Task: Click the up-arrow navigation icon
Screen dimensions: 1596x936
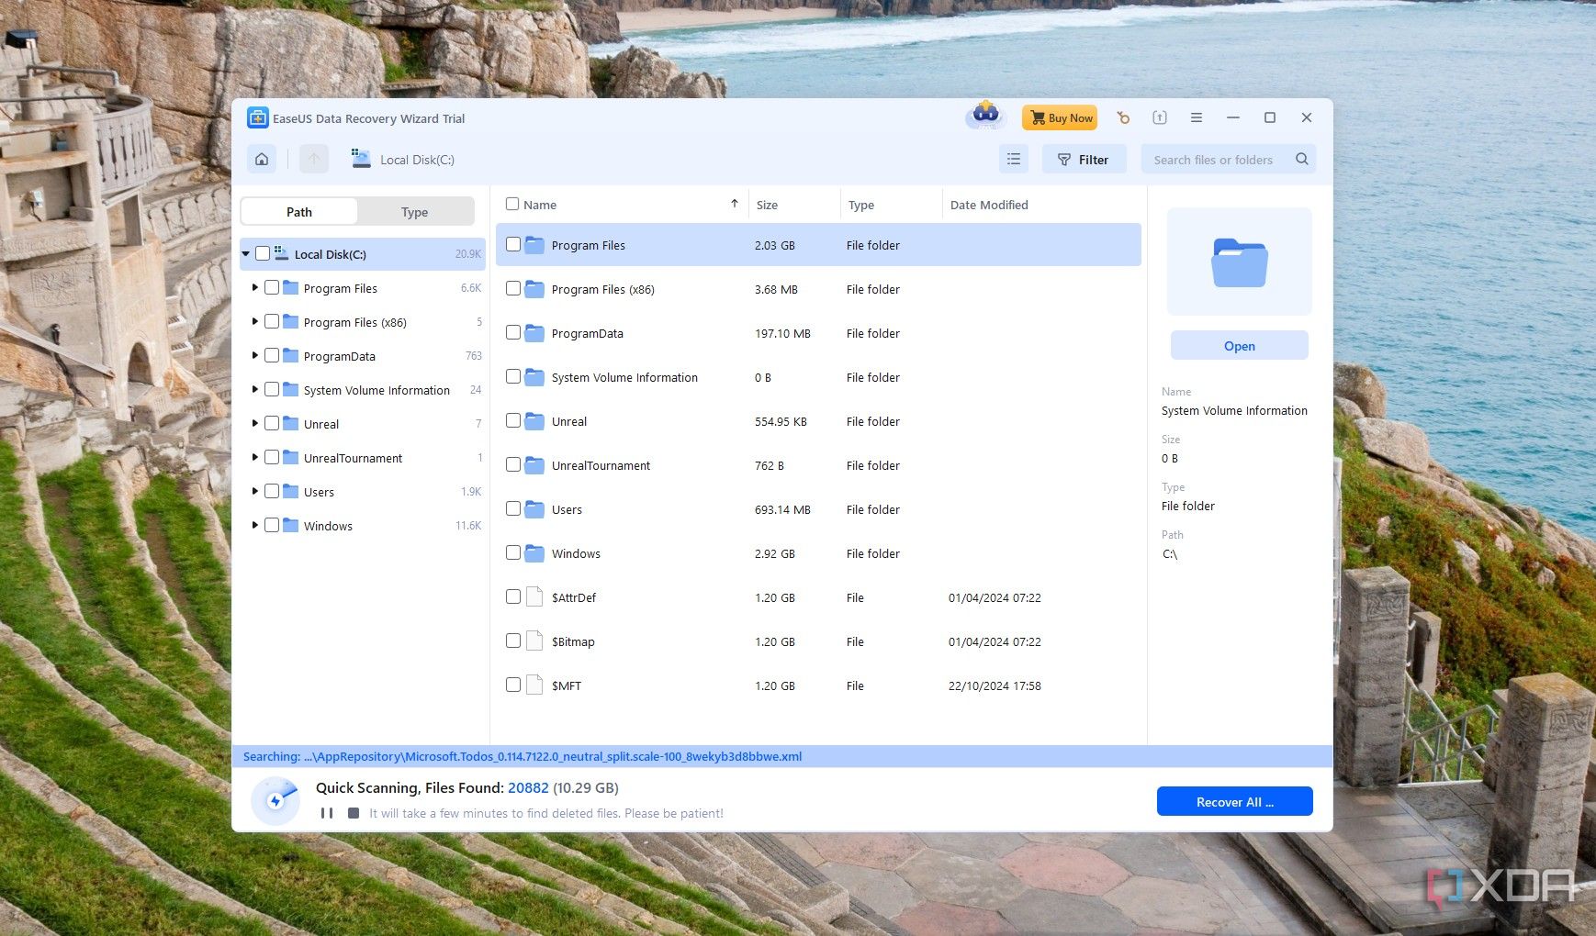Action: 314,159
